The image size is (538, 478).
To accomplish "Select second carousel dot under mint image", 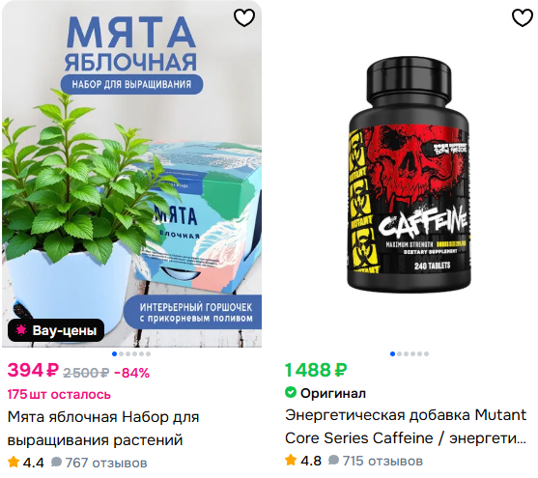I will click(x=121, y=353).
